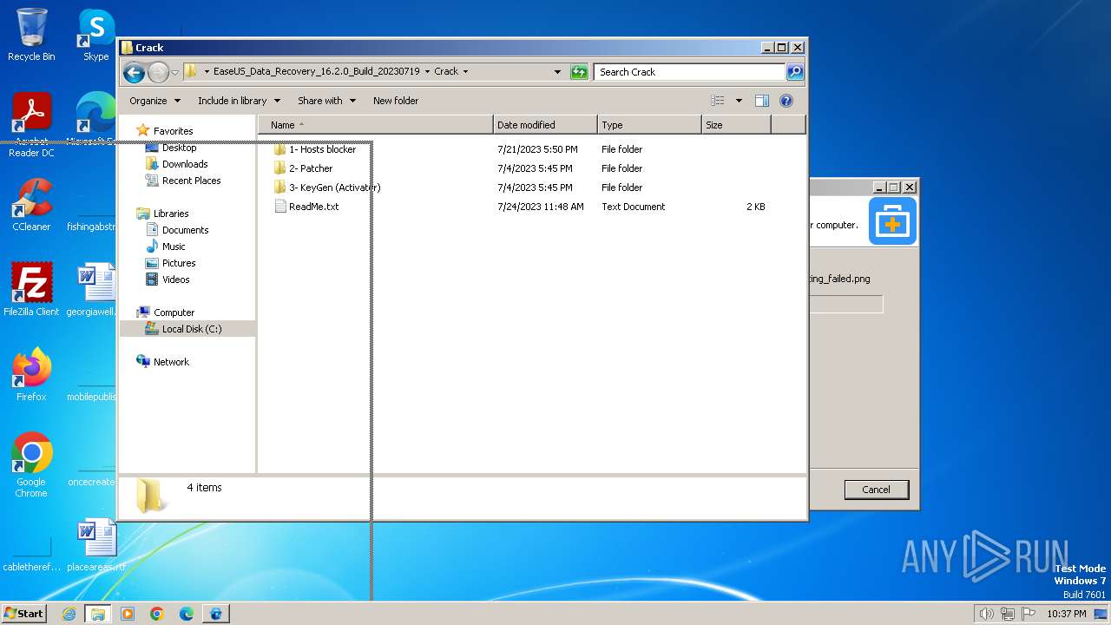Open CCleaner desktop shortcut

click(x=31, y=205)
